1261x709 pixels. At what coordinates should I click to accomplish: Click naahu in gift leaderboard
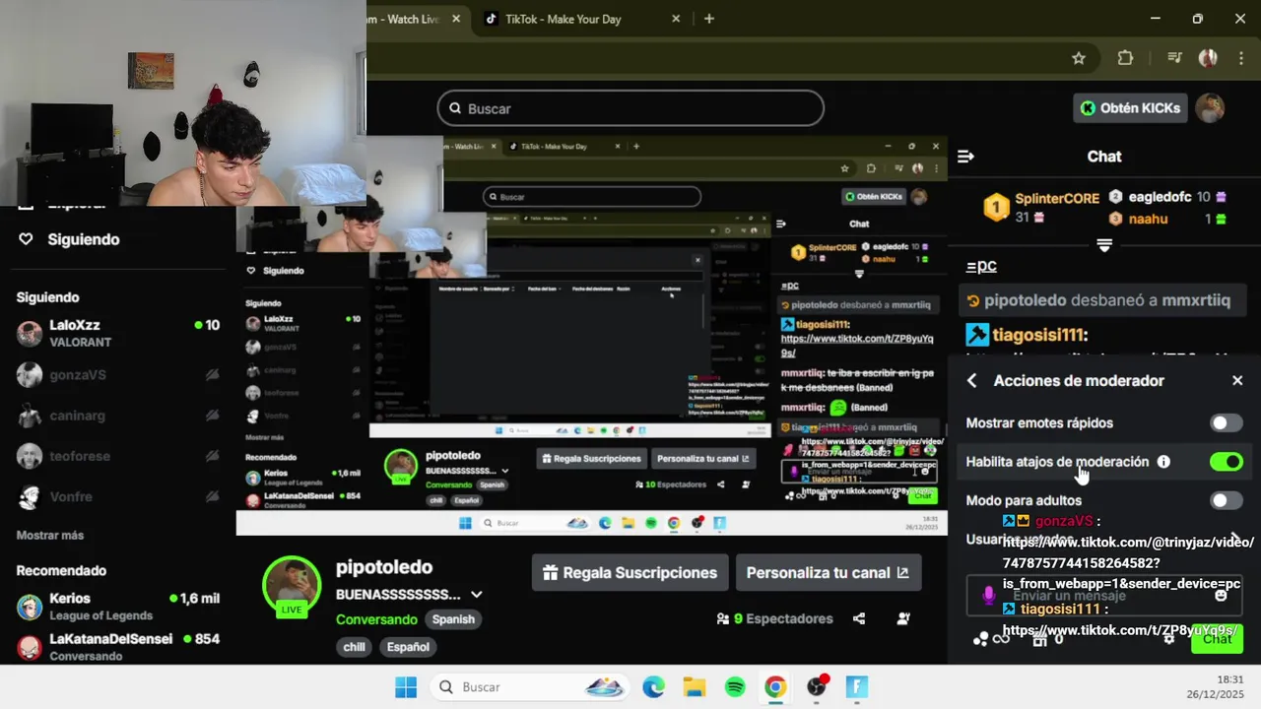(x=1148, y=219)
